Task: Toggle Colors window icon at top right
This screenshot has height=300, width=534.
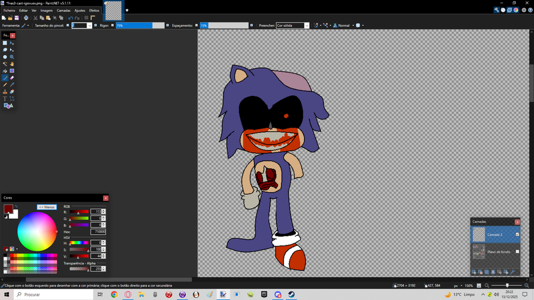Action: coord(516,10)
